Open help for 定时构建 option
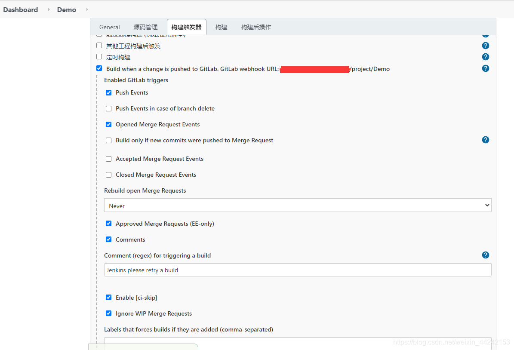The width and height of the screenshot is (514, 350). [486, 57]
